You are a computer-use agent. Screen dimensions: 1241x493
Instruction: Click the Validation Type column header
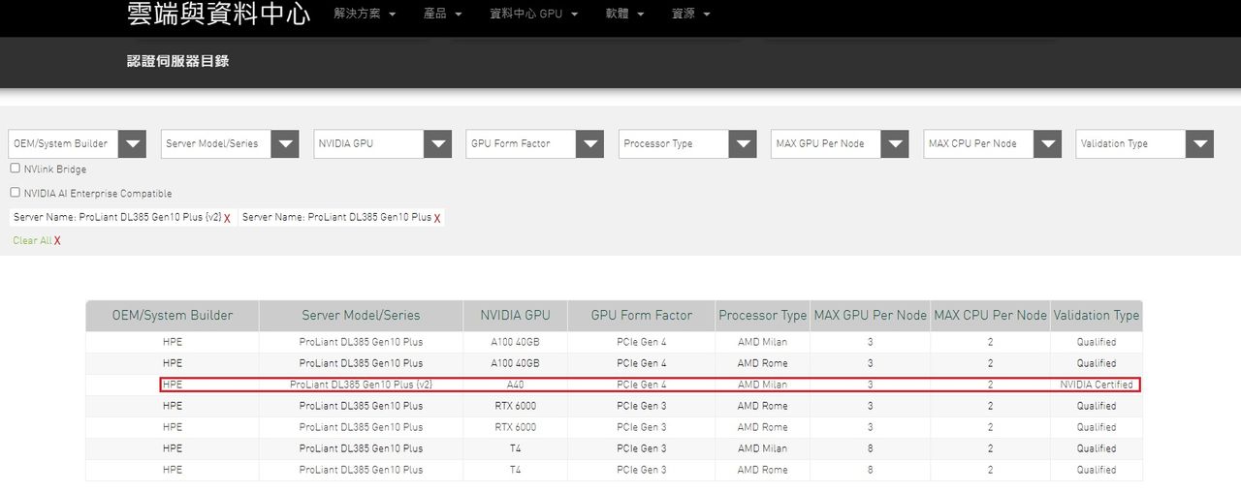1097,316
